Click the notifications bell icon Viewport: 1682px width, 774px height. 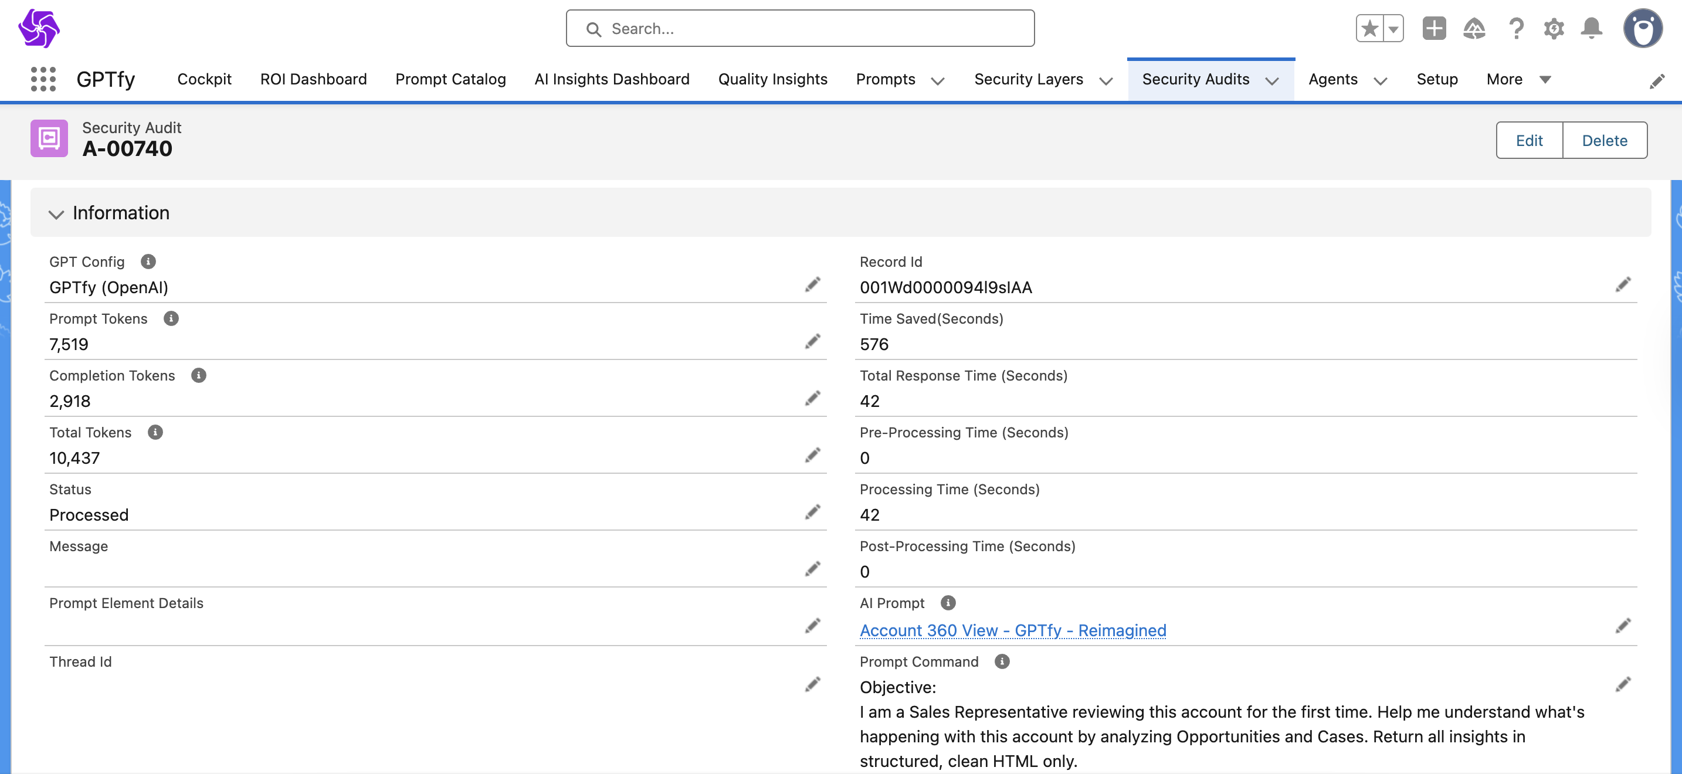click(1591, 29)
